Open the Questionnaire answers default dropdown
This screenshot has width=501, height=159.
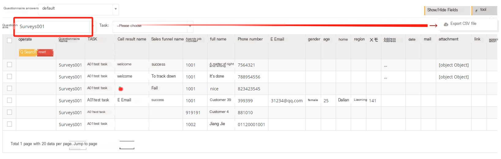[80, 9]
